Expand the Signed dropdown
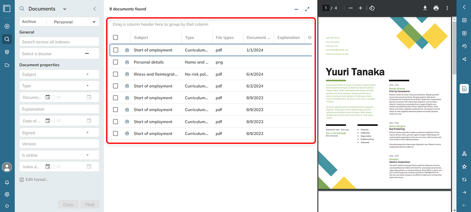The height and width of the screenshot is (212, 471). (88, 133)
